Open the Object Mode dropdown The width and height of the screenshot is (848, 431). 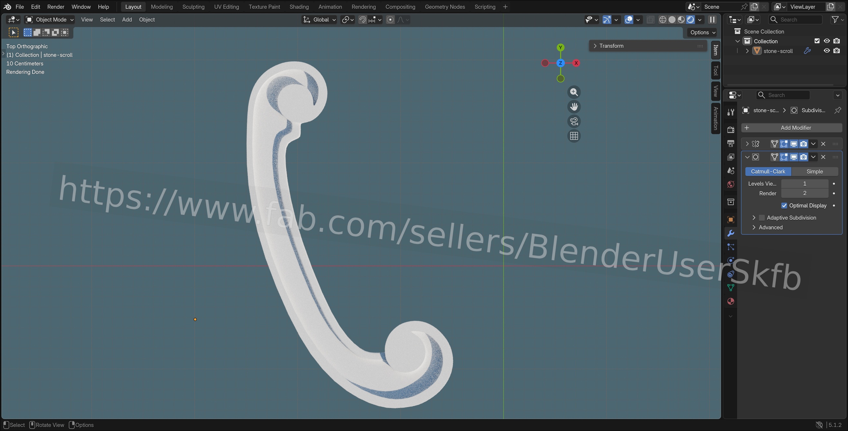coord(50,20)
